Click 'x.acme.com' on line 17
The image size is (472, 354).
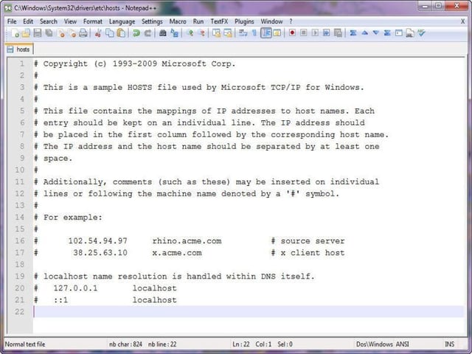tap(177, 253)
